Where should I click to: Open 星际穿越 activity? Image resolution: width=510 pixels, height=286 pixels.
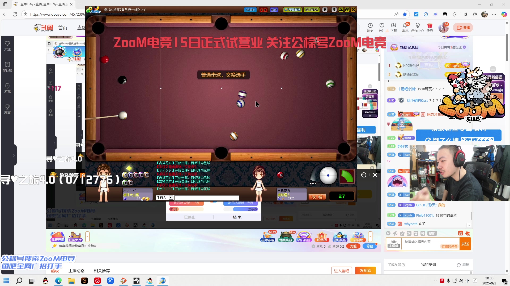(x=268, y=237)
